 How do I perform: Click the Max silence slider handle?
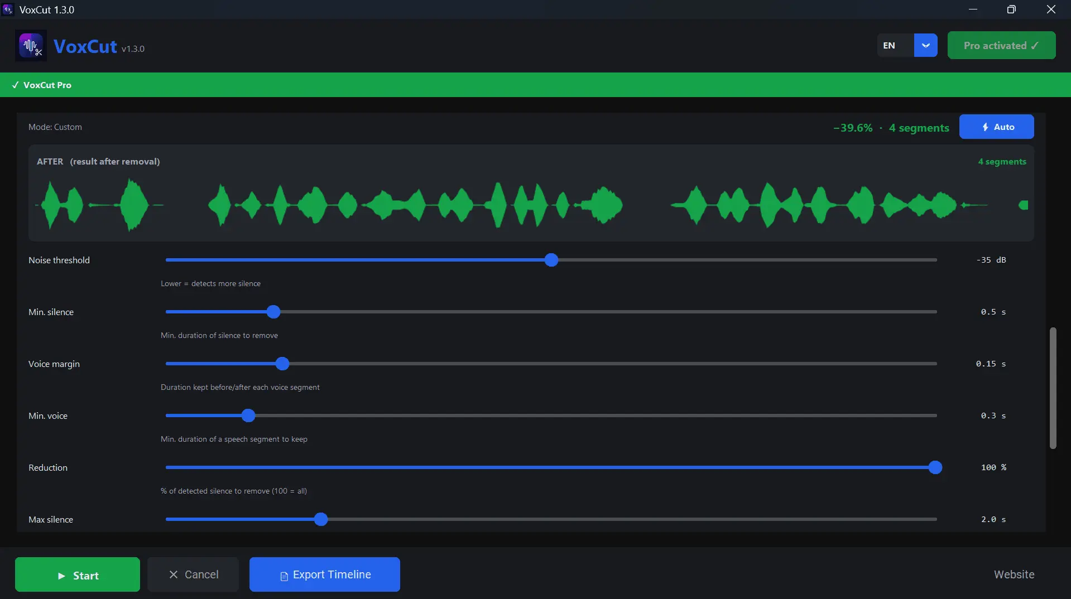(x=320, y=519)
